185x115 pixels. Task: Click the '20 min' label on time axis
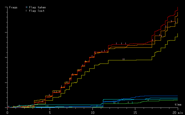[x=177, y=112]
